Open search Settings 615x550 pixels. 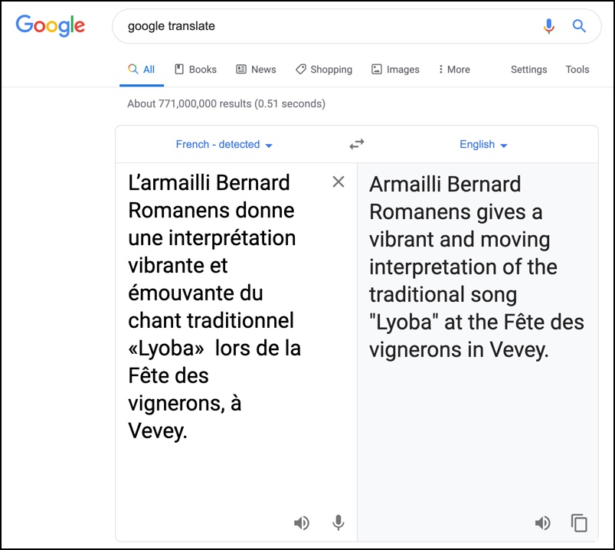528,69
